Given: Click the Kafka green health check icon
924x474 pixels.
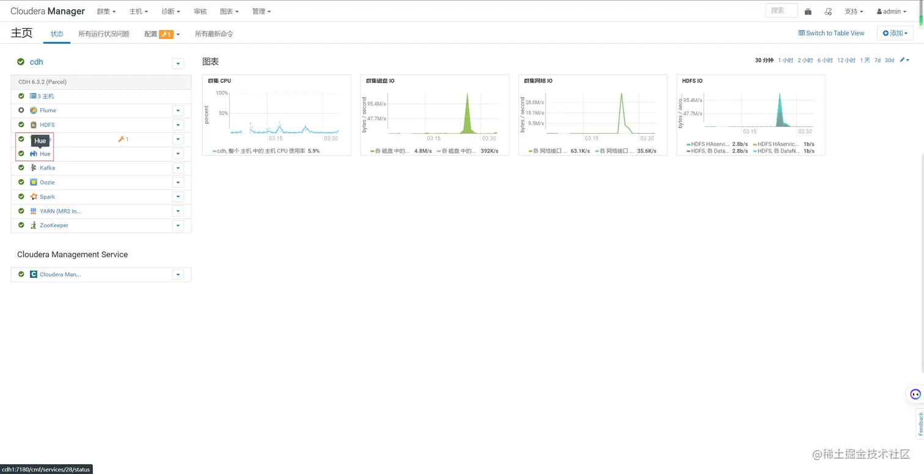Looking at the screenshot, I should (x=21, y=168).
